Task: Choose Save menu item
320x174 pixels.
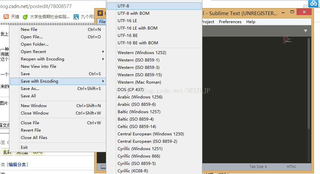Action: [58, 74]
